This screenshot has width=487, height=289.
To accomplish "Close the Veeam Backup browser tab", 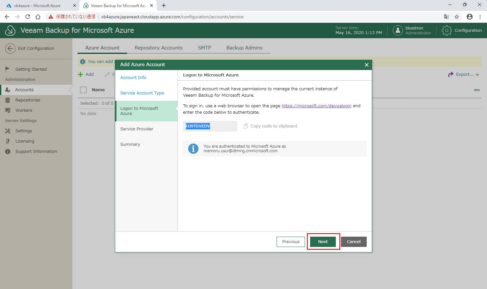I will 152,5.
